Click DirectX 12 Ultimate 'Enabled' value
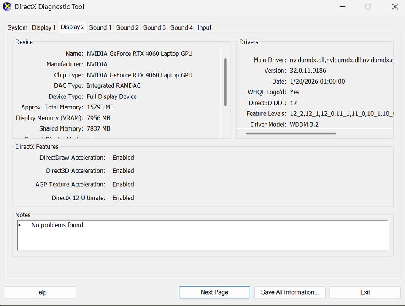405x306 pixels. coord(123,198)
